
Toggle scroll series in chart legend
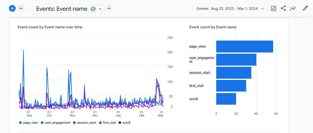(x=125, y=123)
